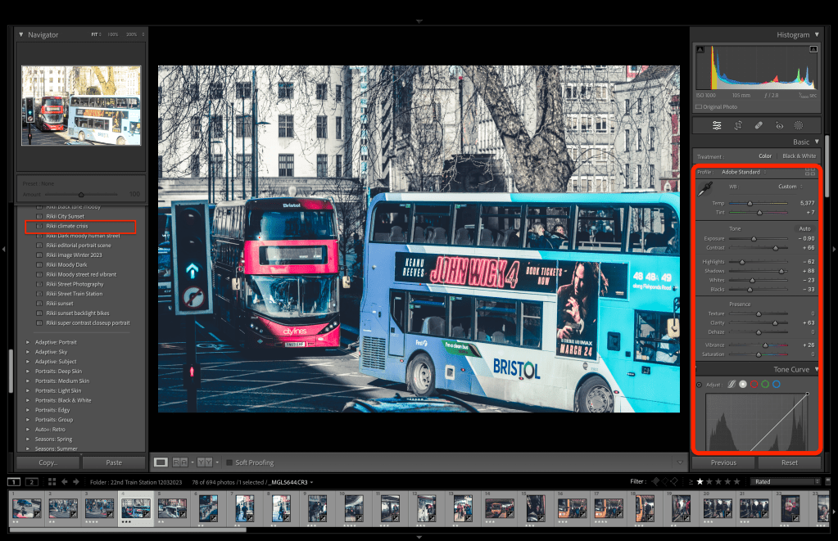Select the Crop Overlay tool
Screen dimensions: 838x541
(x=738, y=125)
